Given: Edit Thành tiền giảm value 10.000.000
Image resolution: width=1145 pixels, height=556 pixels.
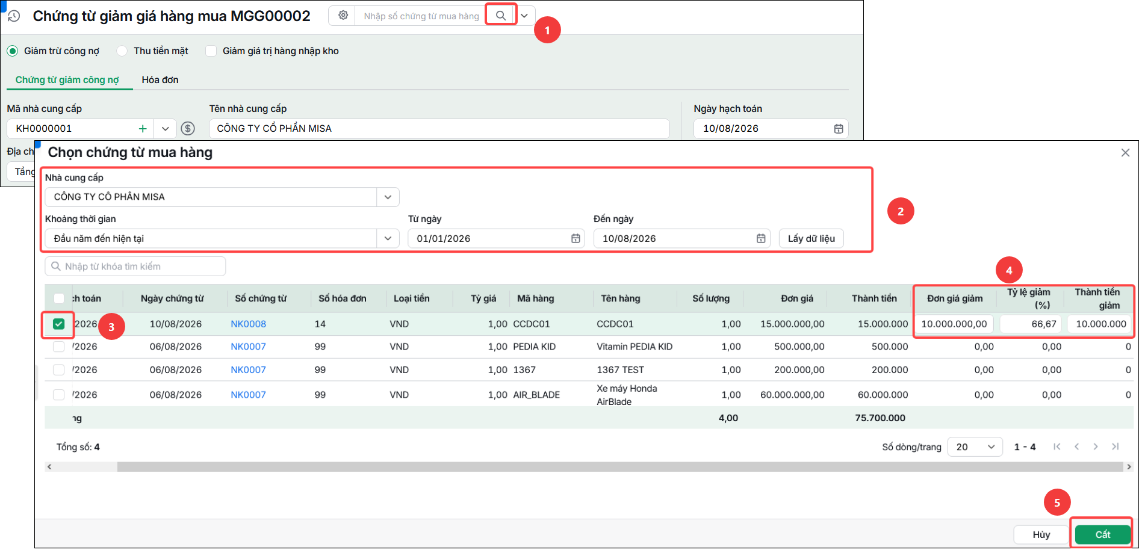Looking at the screenshot, I should pos(1099,324).
